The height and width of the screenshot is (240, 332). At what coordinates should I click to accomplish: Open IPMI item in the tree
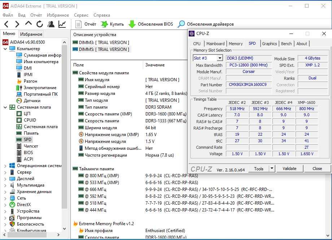[25, 75]
